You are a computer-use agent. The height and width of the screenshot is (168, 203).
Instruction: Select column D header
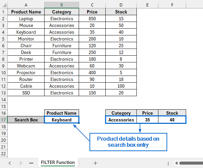(121, 5)
